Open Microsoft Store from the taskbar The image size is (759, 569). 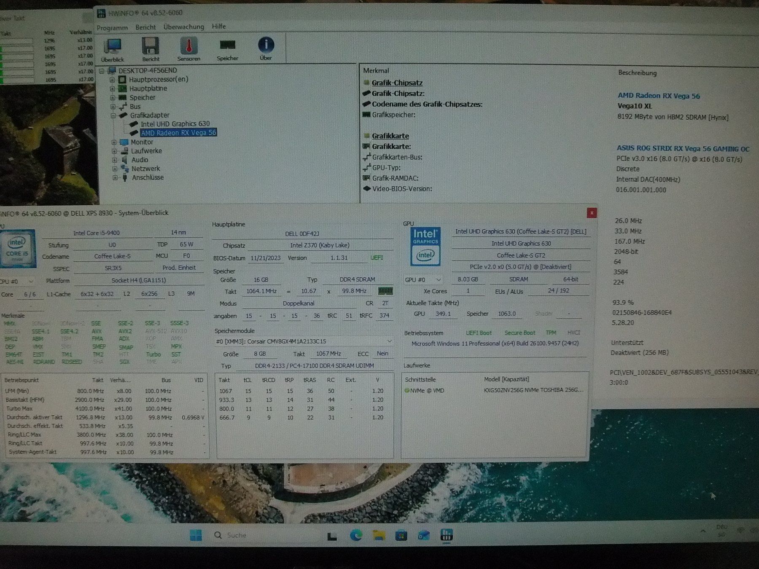[401, 536]
